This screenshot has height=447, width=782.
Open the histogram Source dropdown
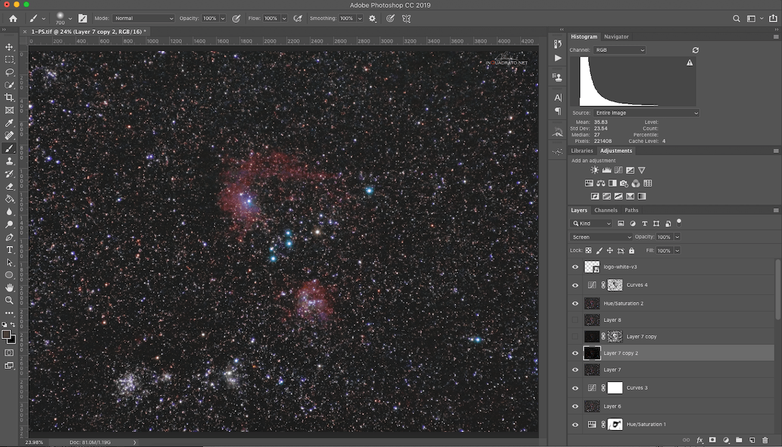[645, 113]
